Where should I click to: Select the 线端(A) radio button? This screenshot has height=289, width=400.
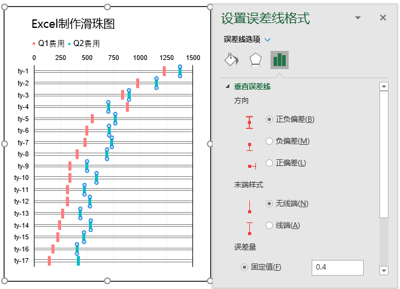269,225
